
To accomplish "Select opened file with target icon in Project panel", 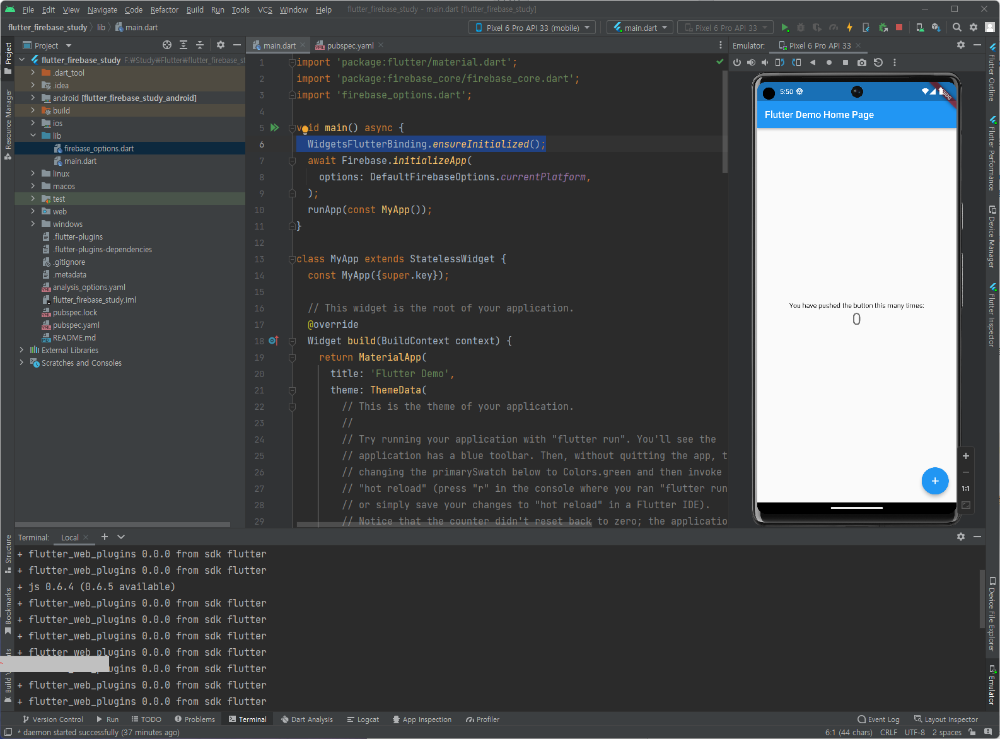I will [167, 45].
